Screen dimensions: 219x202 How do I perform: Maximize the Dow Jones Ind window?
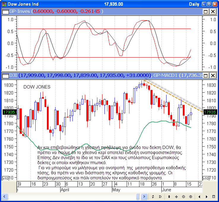point(210,4)
